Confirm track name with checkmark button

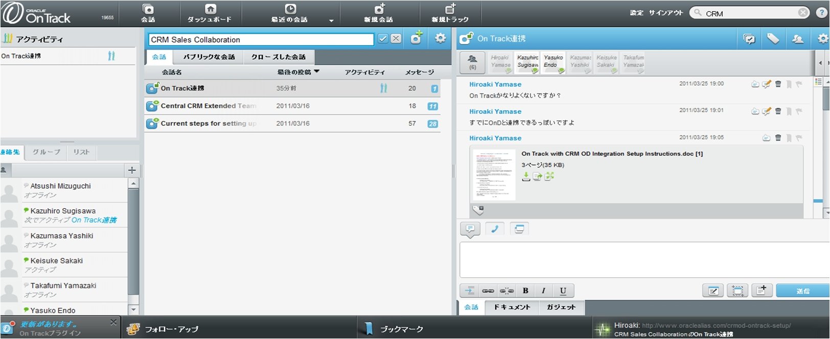coord(383,39)
